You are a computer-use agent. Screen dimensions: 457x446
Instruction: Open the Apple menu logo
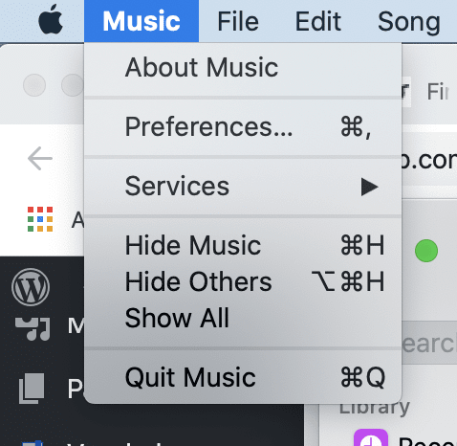click(x=51, y=20)
